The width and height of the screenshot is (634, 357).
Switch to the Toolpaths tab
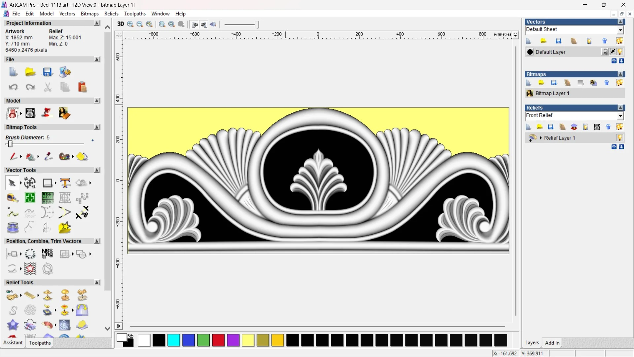(x=40, y=343)
